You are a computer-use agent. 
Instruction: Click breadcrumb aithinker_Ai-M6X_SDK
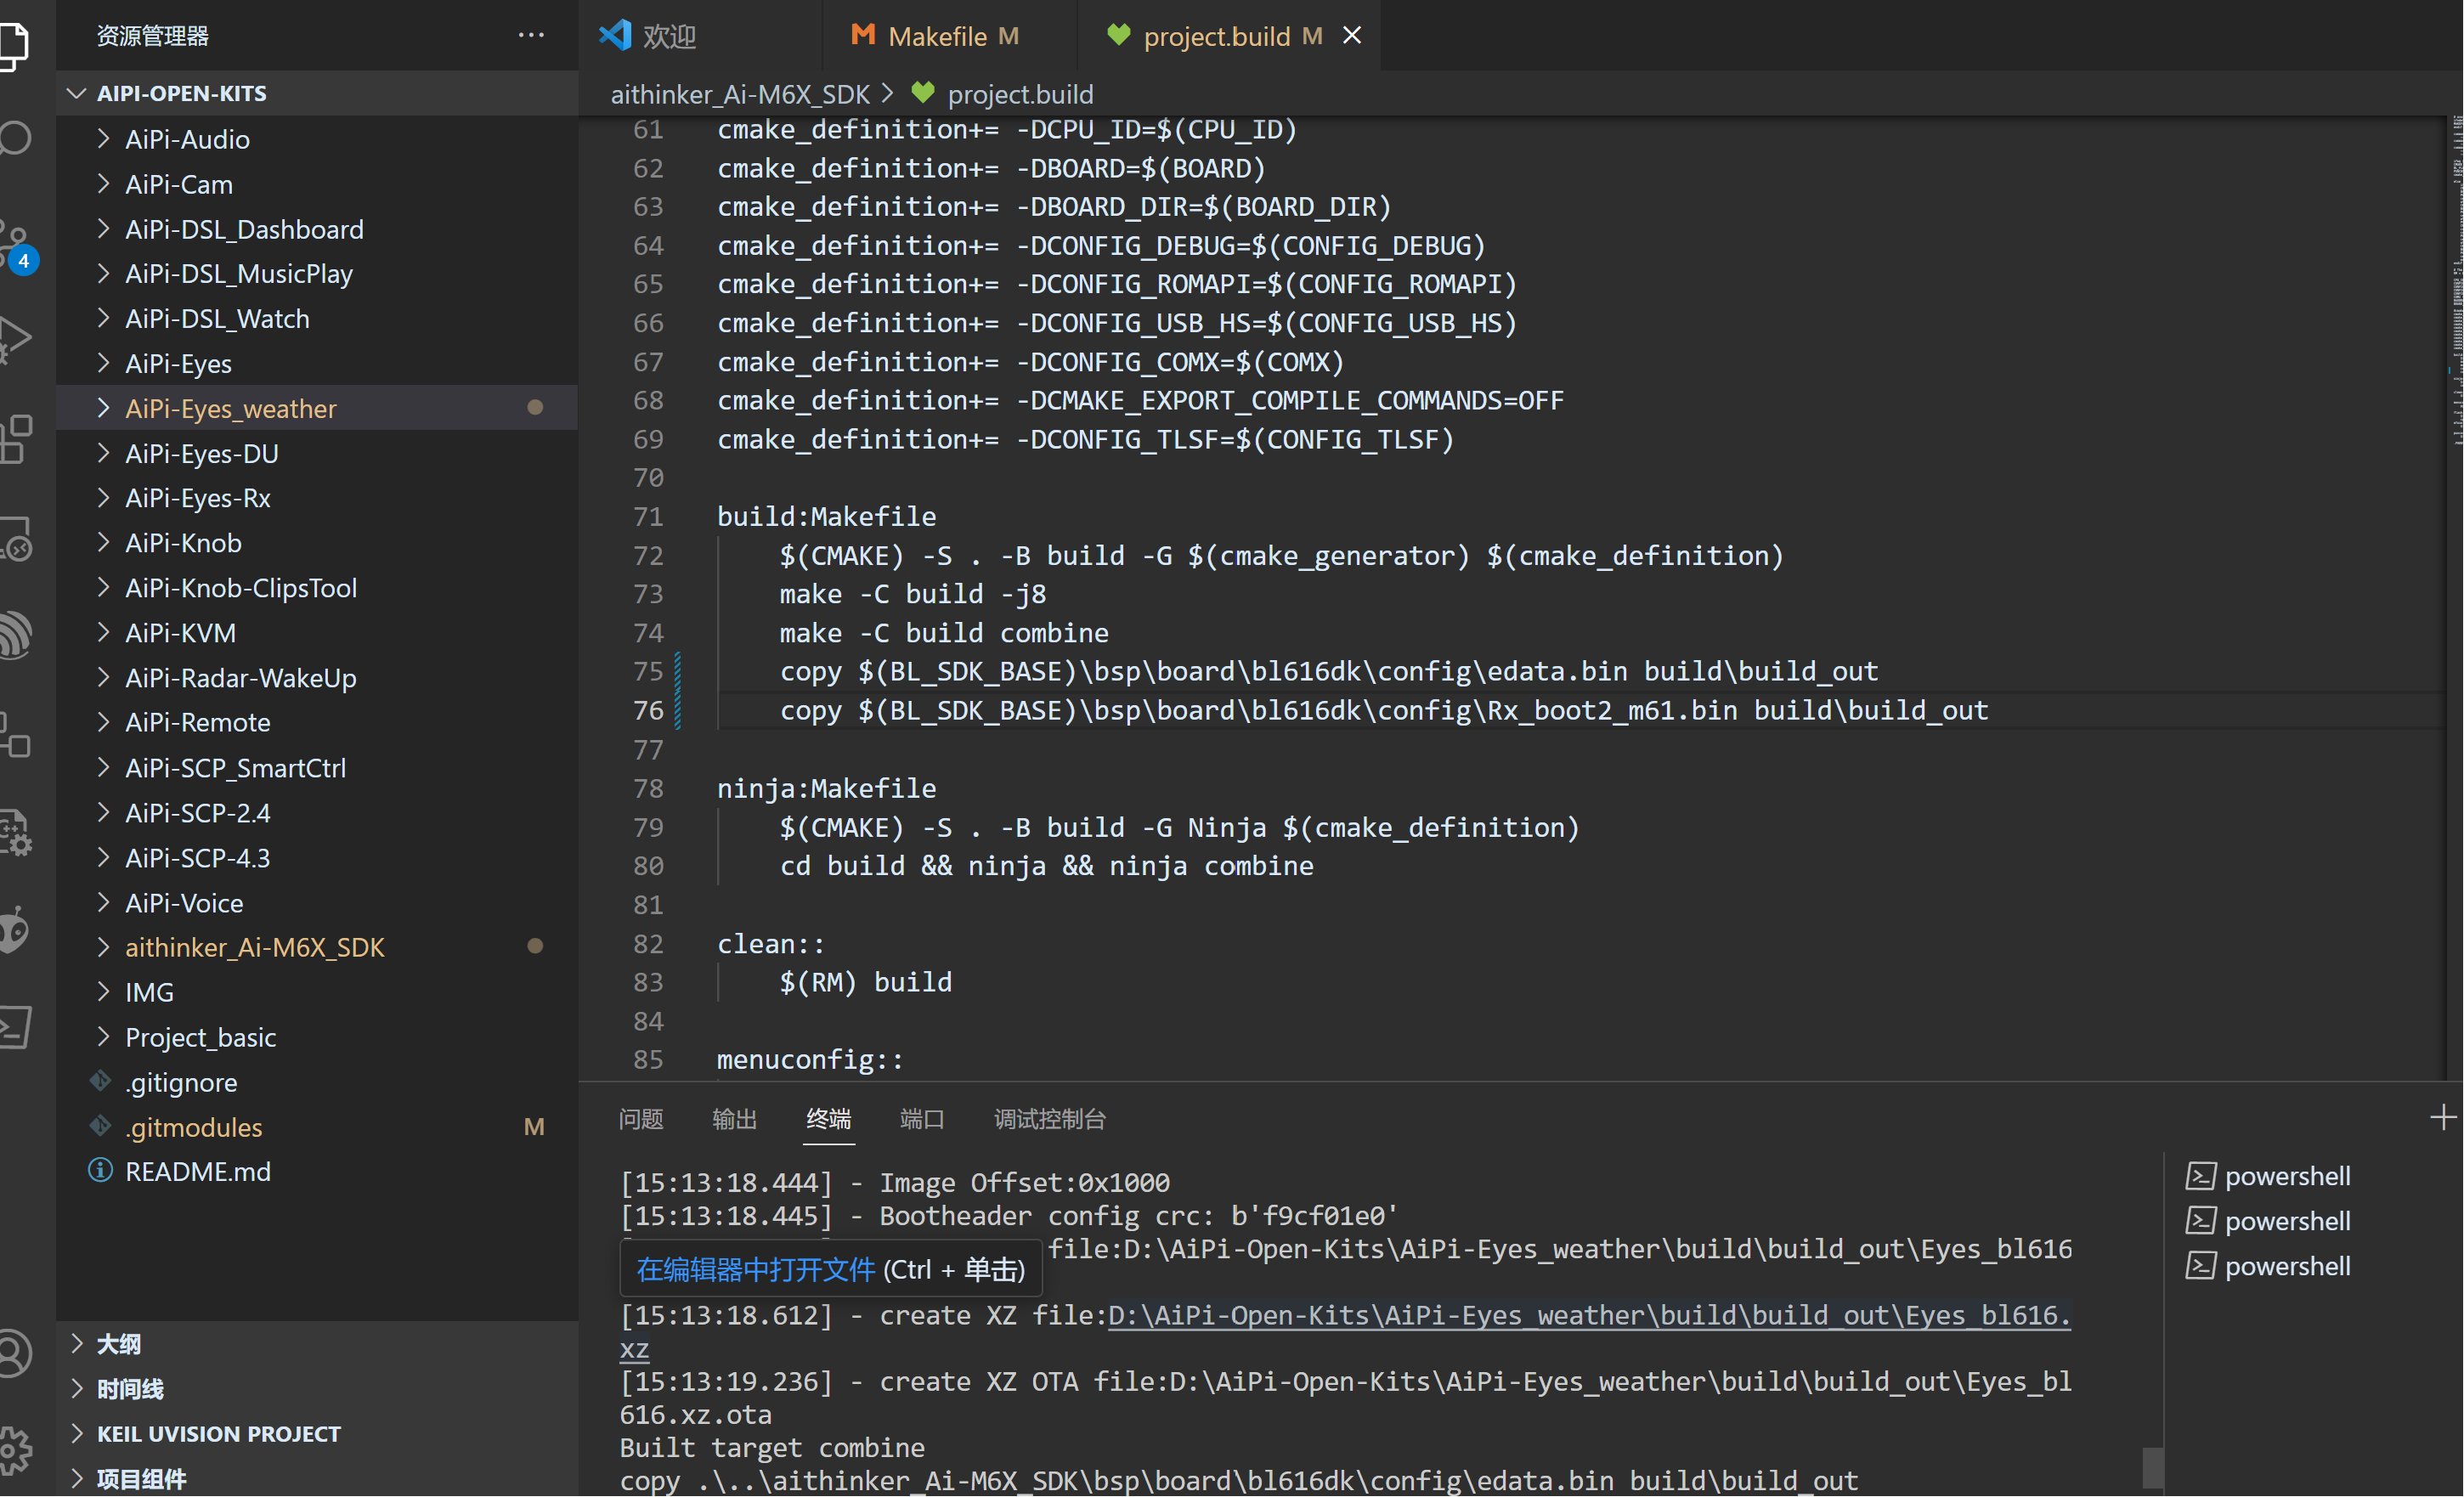[x=740, y=94]
